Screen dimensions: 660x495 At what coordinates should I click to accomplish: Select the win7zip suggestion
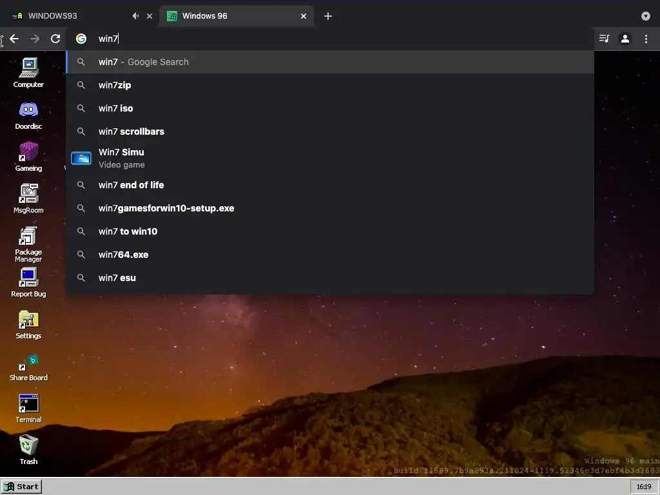(330, 85)
